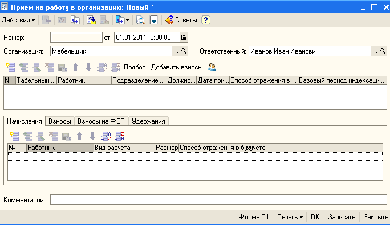
Task: Click the ellipsis select button for Ответственный
Action: [375, 51]
